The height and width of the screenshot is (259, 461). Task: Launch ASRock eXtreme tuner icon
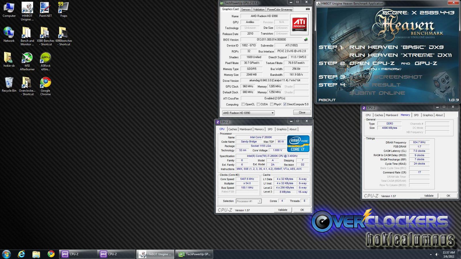pos(46,61)
